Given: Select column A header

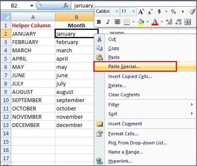Looking at the screenshot, I should pos(33,17).
